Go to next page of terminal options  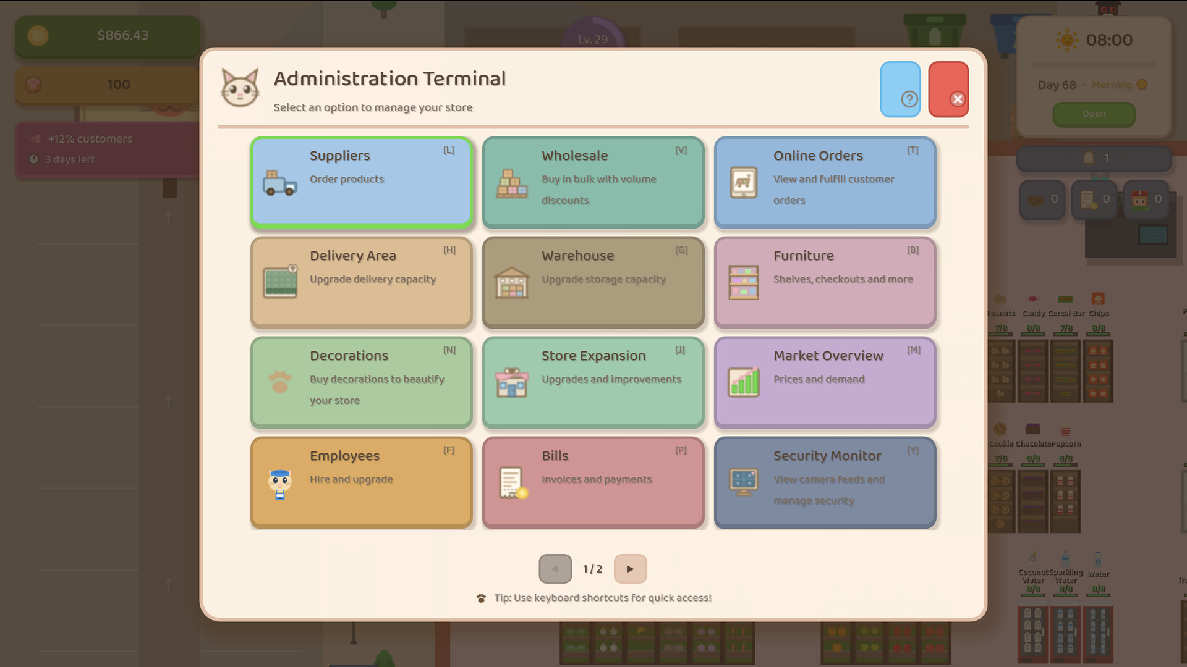click(x=630, y=569)
